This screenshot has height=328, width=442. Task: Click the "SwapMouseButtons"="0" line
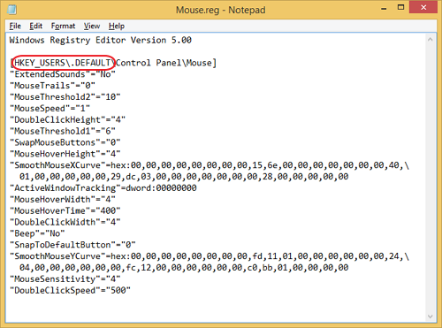65,142
